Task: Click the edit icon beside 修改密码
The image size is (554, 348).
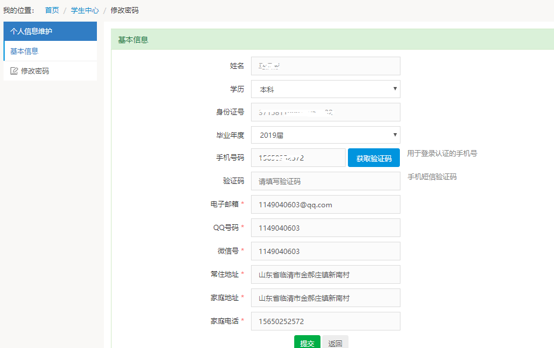Action: point(15,71)
